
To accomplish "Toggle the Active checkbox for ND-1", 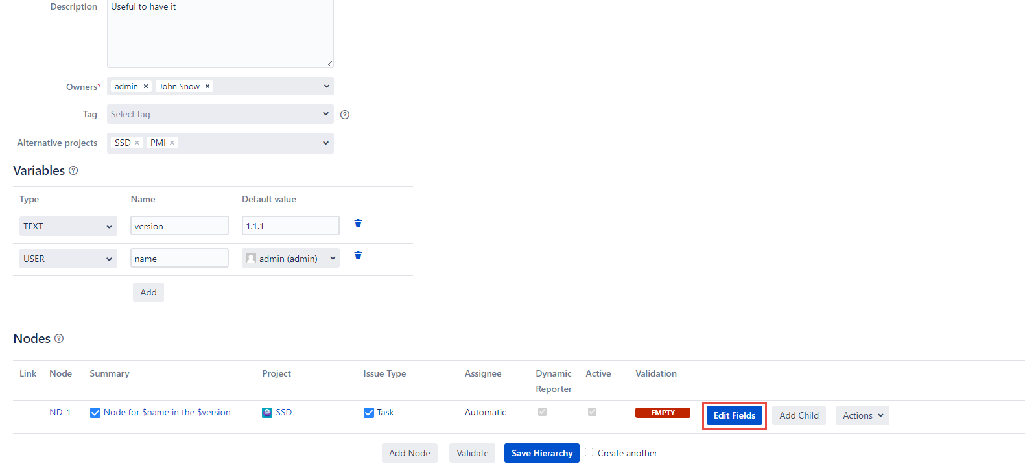I will tap(592, 412).
